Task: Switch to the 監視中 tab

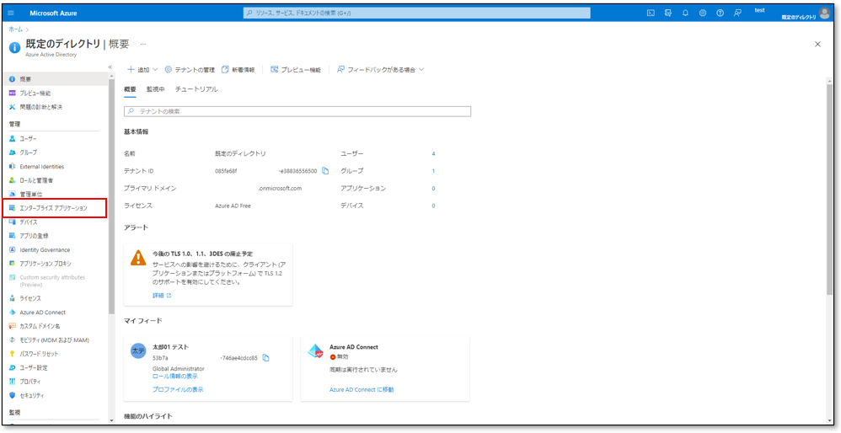Action: (155, 89)
